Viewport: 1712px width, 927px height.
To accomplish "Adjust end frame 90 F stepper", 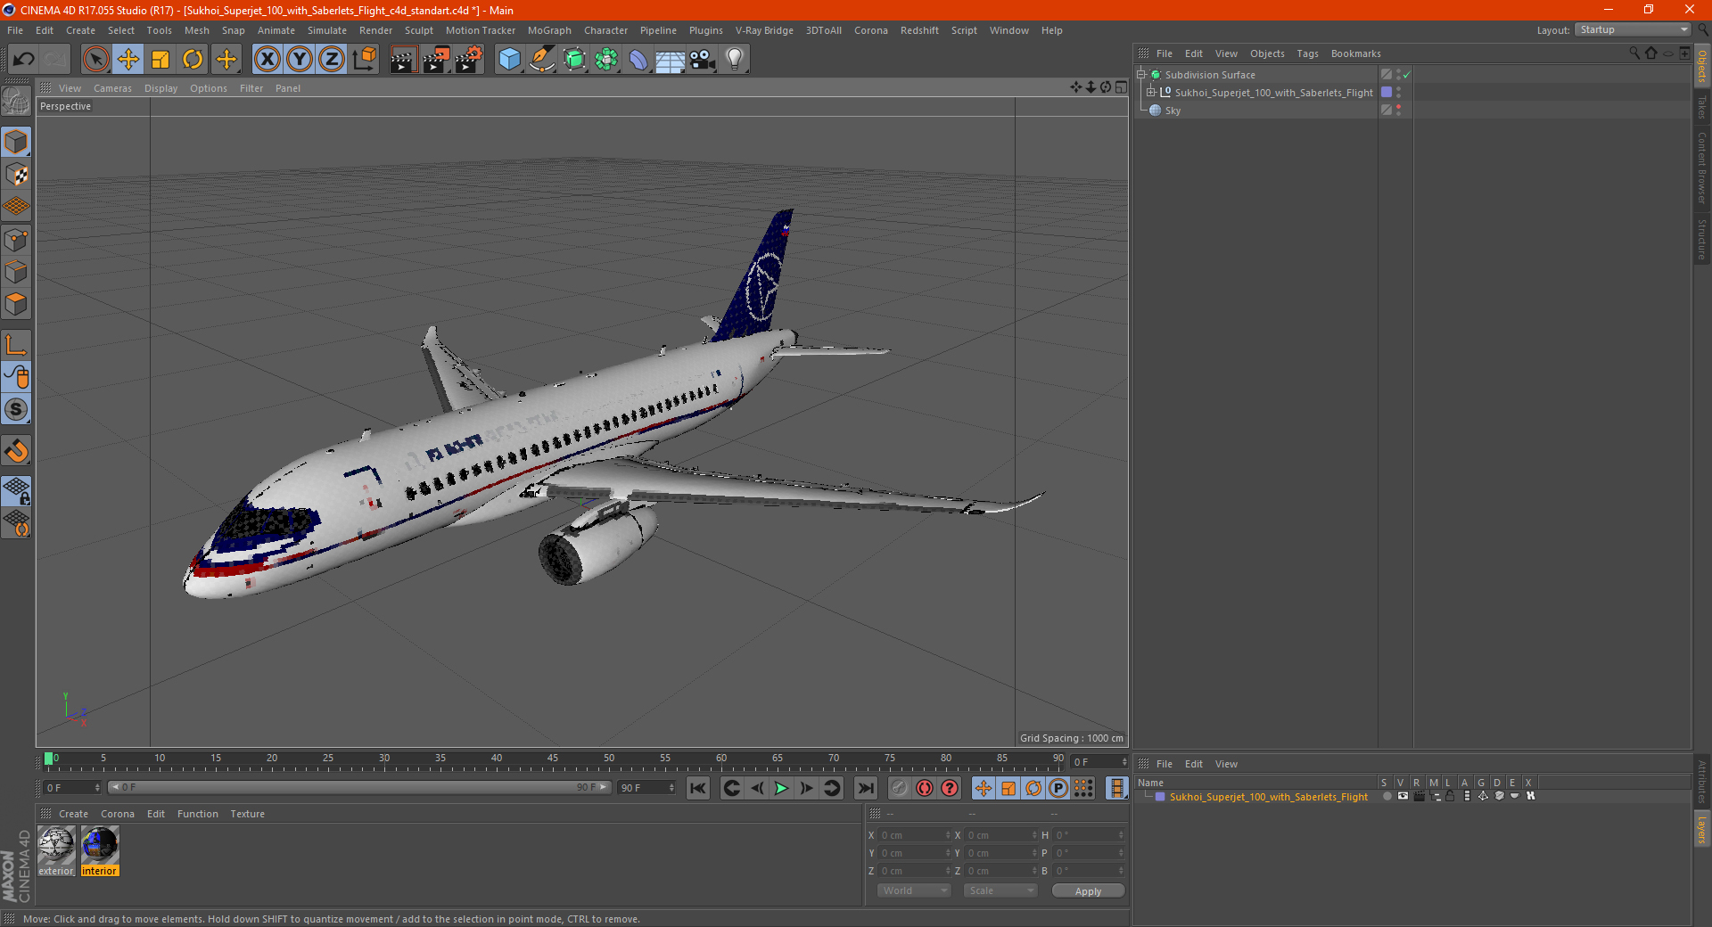I will pyautogui.click(x=672, y=788).
